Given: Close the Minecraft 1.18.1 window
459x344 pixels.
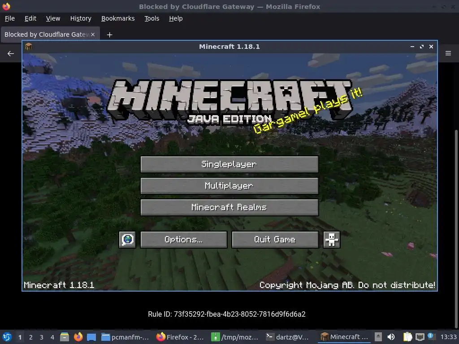Looking at the screenshot, I should click(x=431, y=47).
